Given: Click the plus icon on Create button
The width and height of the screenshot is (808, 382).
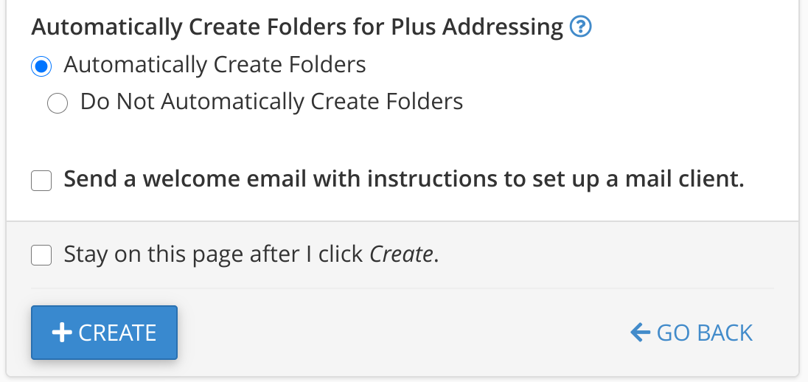Looking at the screenshot, I should (x=61, y=333).
